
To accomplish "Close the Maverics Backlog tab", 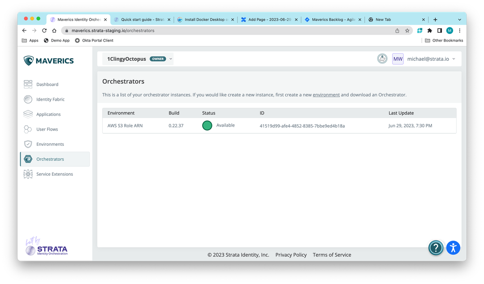I will tap(359, 20).
